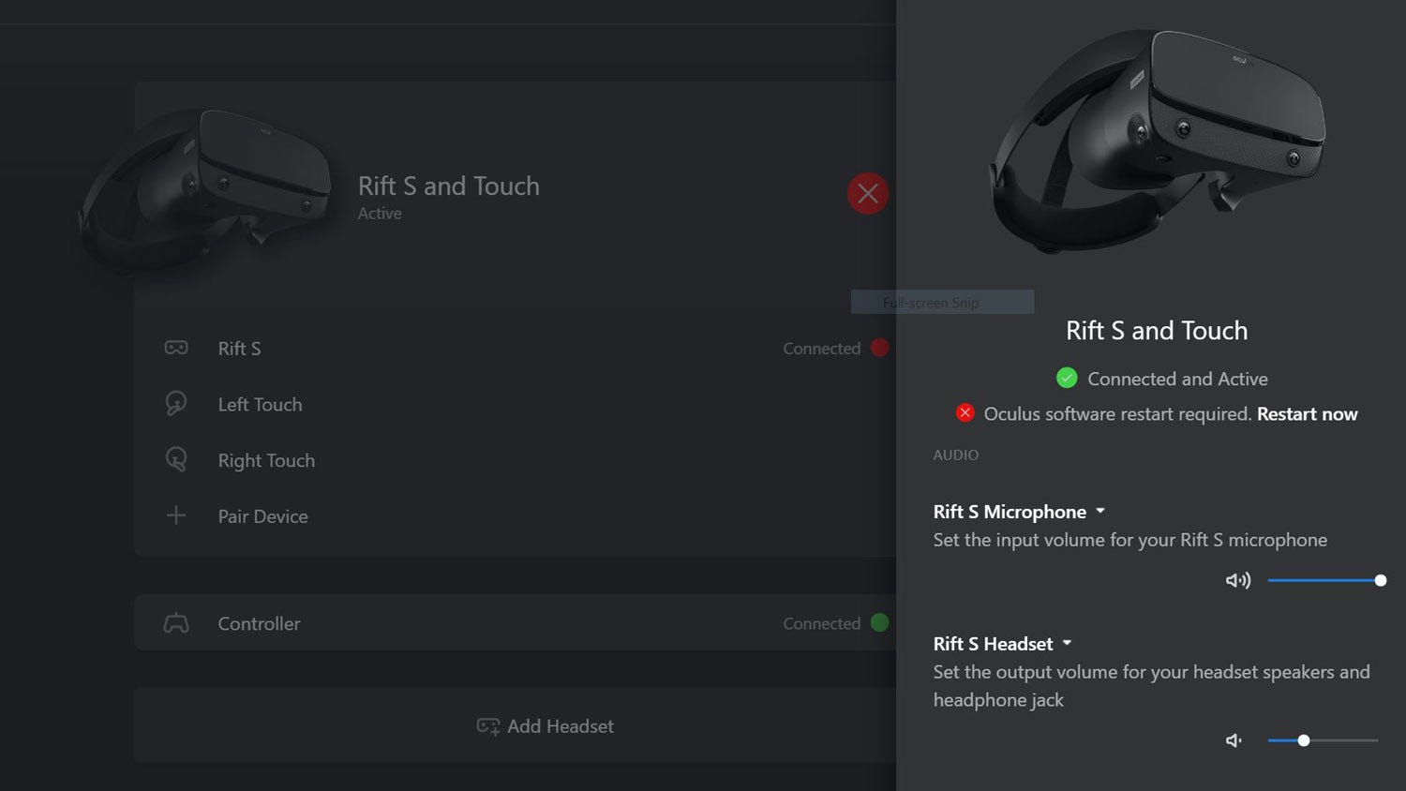
Task: Click the Left Touch controller icon
Action: pos(176,404)
